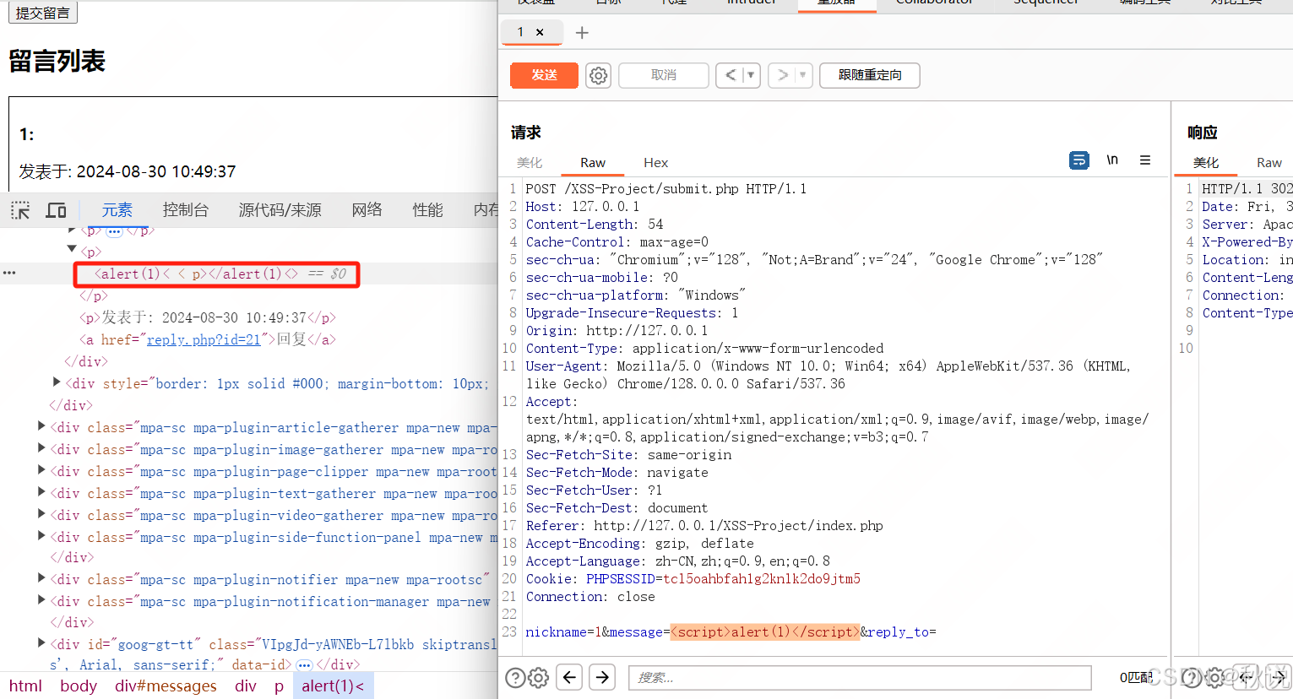
Task: Select div#messages in the DOM breadcrumb
Action: 166,685
